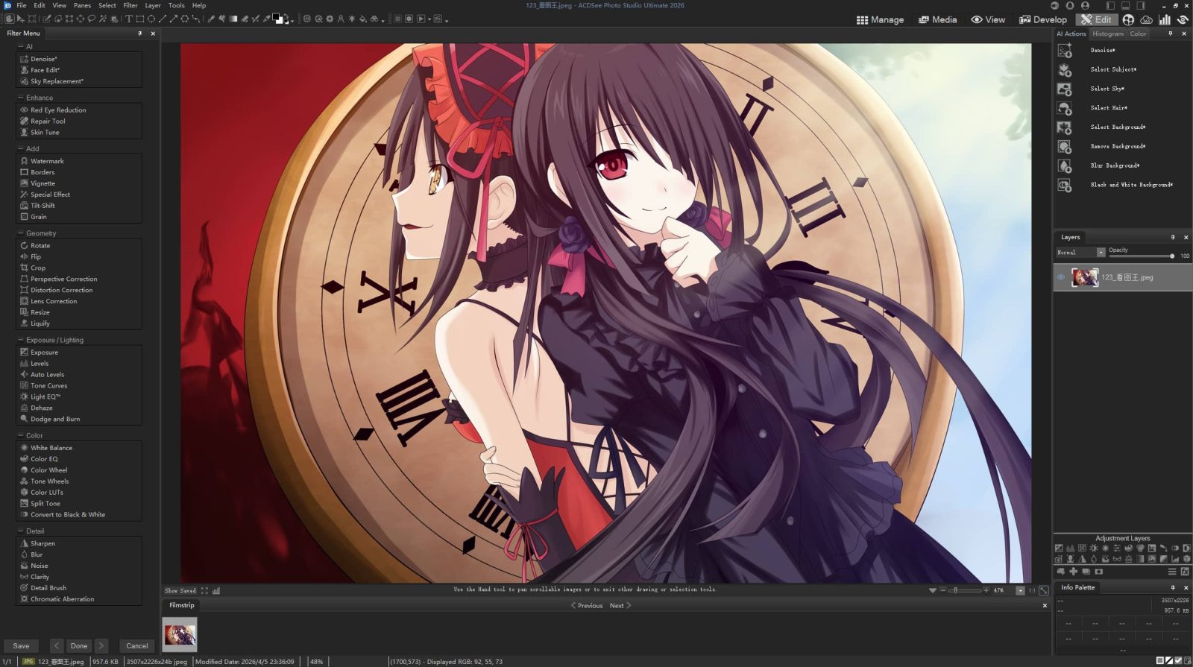This screenshot has height=667, width=1193.
Task: Toggle Show Saved preview
Action: click(x=180, y=590)
